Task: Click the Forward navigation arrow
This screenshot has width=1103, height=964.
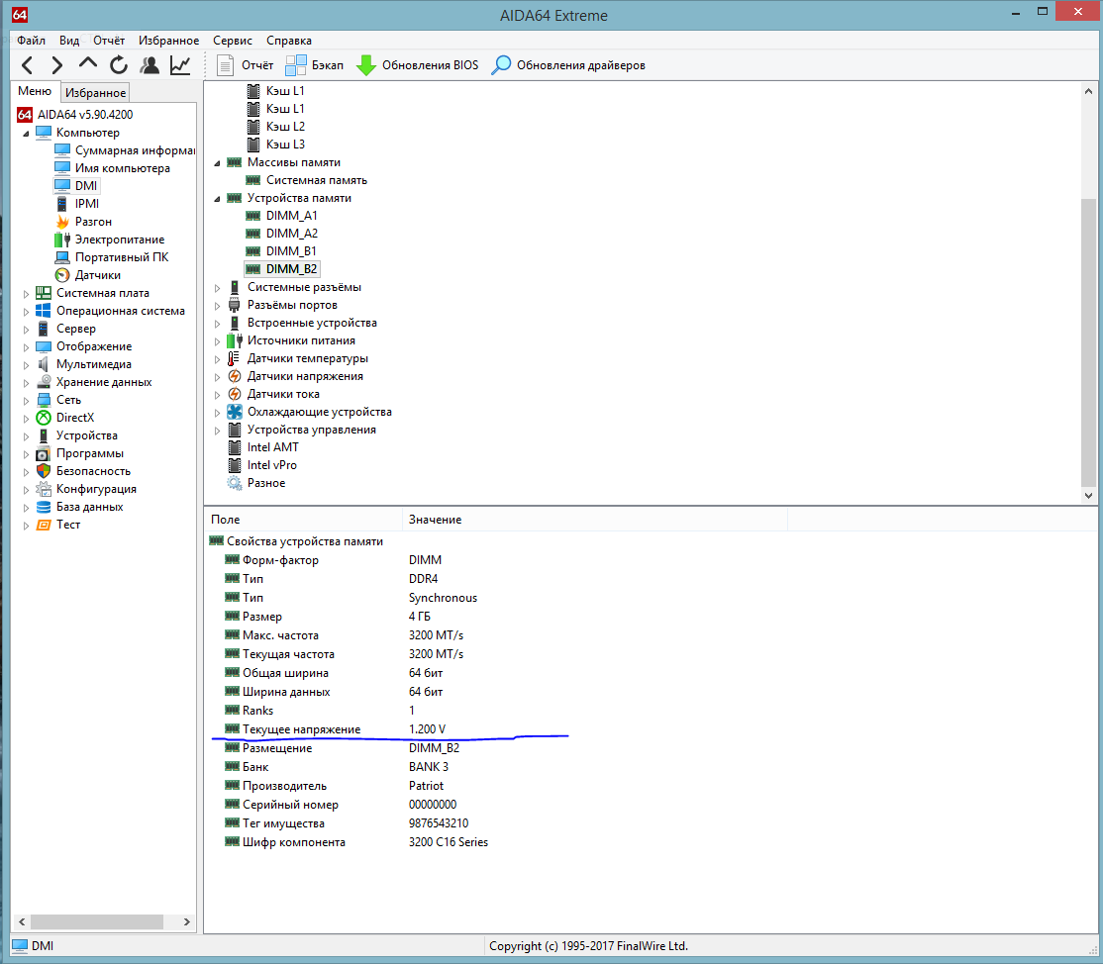Action: pos(57,65)
